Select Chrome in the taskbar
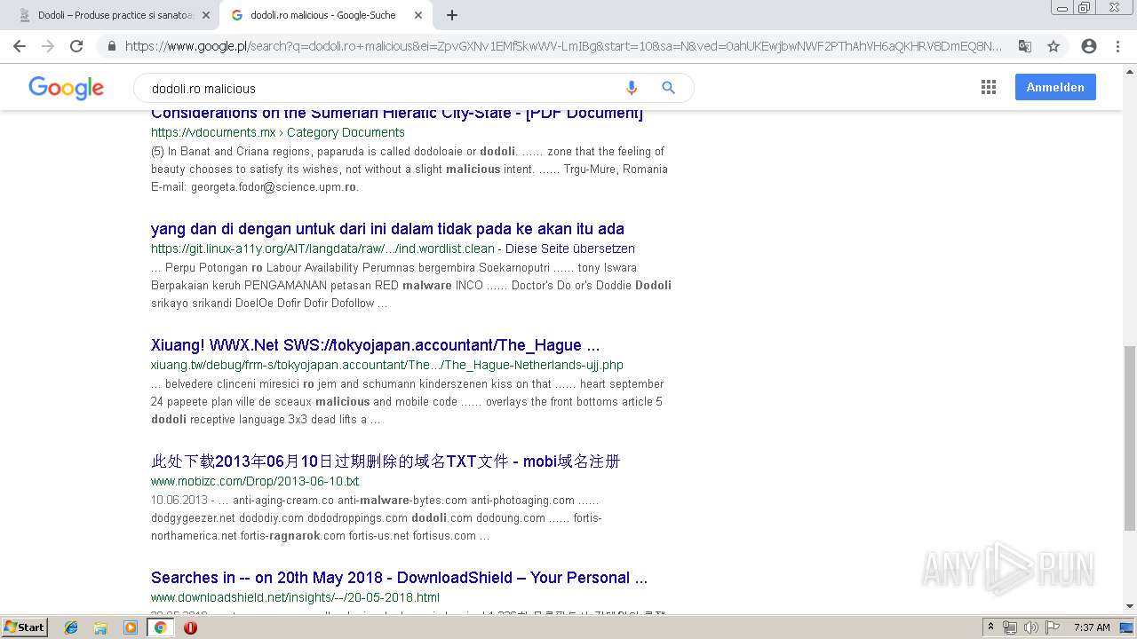This screenshot has width=1137, height=639. pyautogui.click(x=161, y=627)
